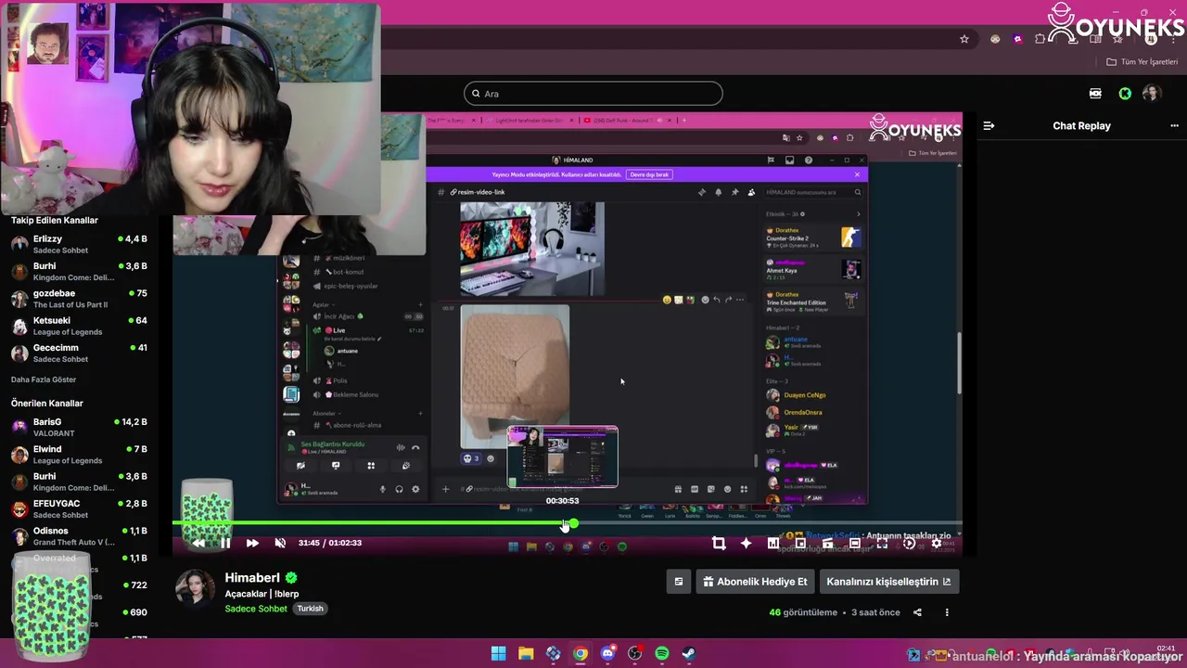Open the Discord message attachment plus button
Screen dimensions: 1187x668
click(445, 489)
